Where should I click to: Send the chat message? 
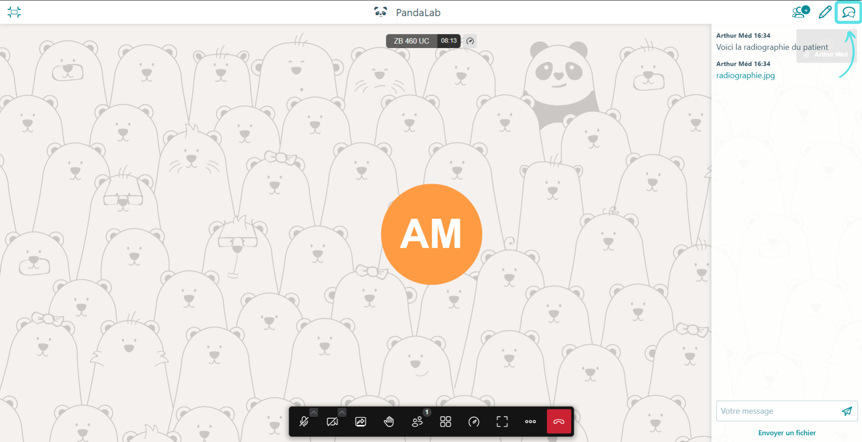coord(847,411)
